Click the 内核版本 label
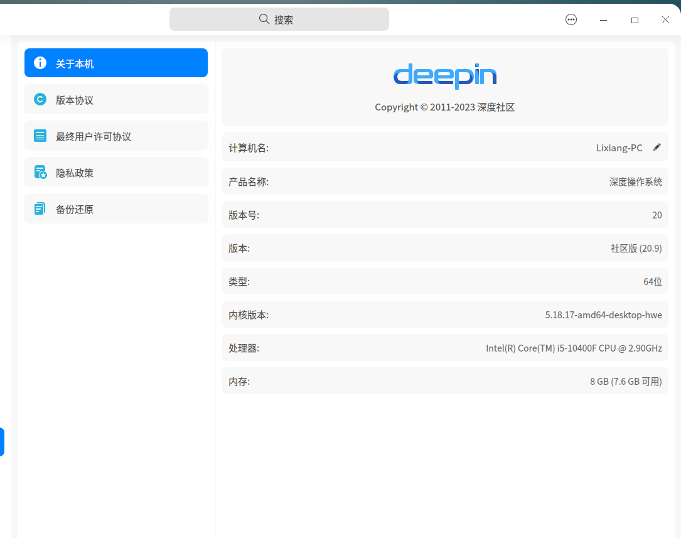Image resolution: width=681 pixels, height=538 pixels. click(249, 315)
